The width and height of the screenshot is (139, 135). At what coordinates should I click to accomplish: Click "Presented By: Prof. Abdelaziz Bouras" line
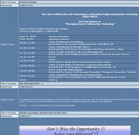[x=89, y=54]
